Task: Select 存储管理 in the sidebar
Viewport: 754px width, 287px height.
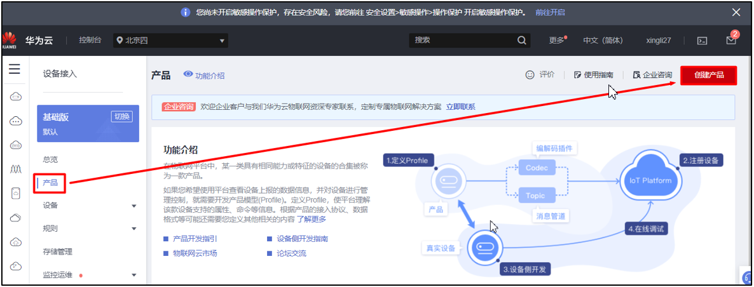Action: (58, 251)
